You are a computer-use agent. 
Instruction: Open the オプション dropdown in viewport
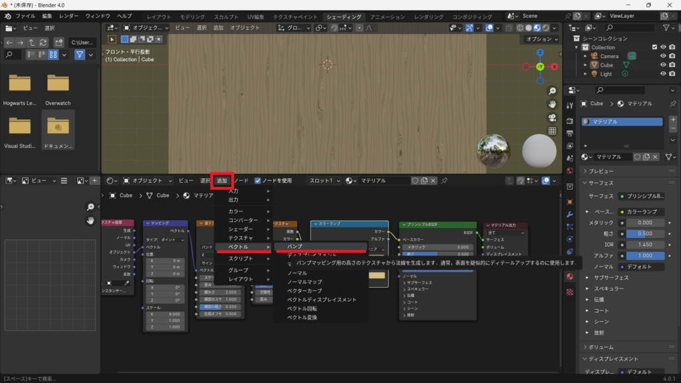pos(541,39)
